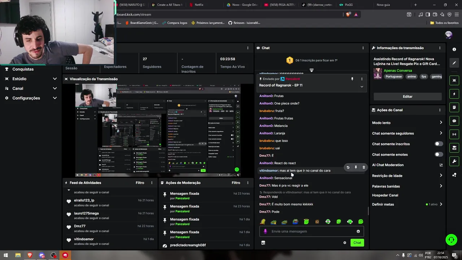The width and height of the screenshot is (462, 260).
Task: Click the lightning bolt quick actions icon
Action: (x=454, y=94)
